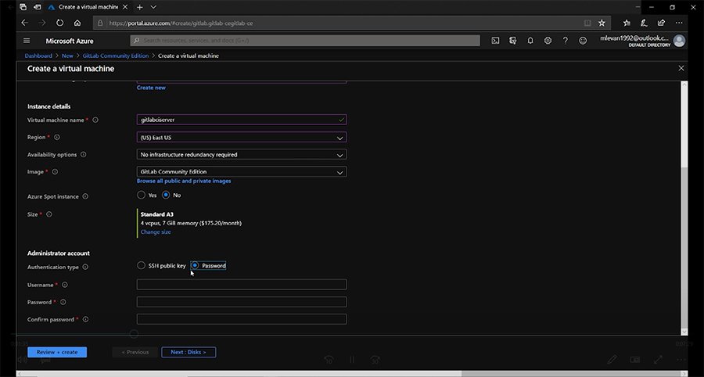Screen dimensions: 704x377
Task: Navigate to GitLab Community Edition breadcrumb
Action: point(117,56)
